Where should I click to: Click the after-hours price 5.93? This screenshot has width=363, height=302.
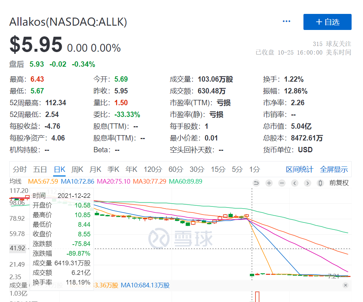37,64
